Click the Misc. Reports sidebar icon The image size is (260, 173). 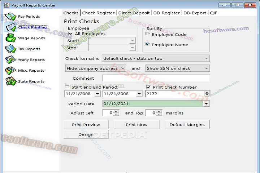click(x=10, y=71)
